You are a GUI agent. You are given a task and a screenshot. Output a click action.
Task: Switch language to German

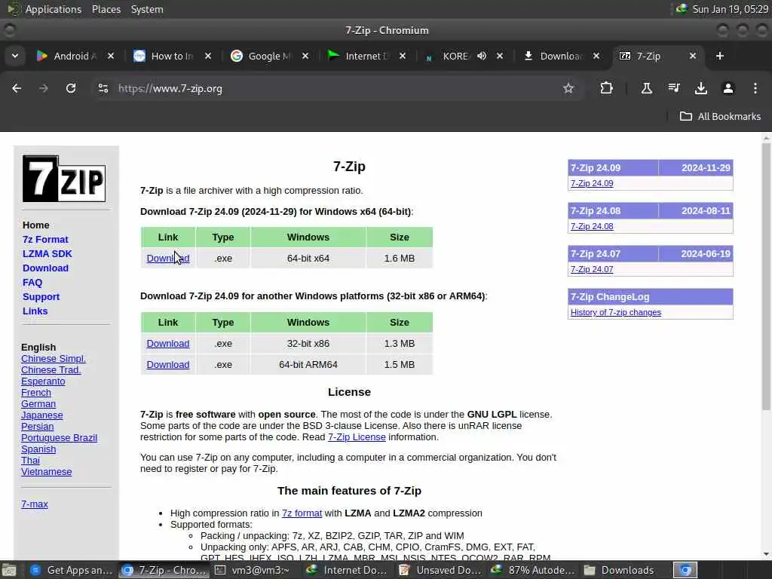coord(38,404)
